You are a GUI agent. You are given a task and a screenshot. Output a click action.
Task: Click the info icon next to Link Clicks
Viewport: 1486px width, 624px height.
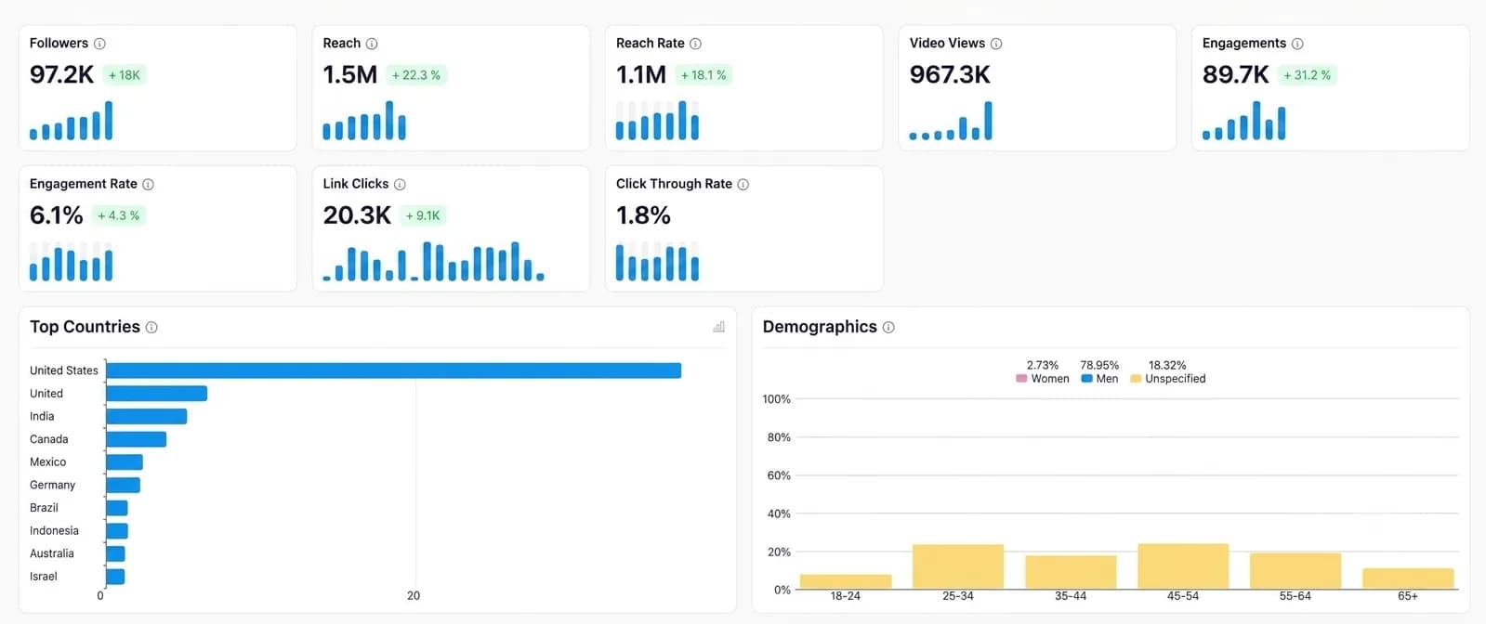[x=400, y=185]
